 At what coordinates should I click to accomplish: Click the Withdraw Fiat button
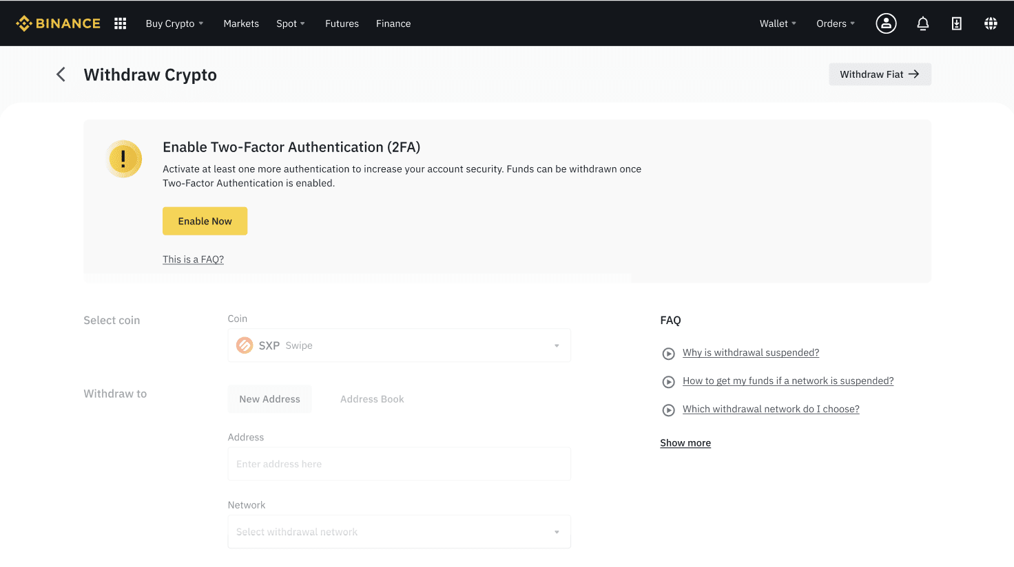click(x=880, y=74)
